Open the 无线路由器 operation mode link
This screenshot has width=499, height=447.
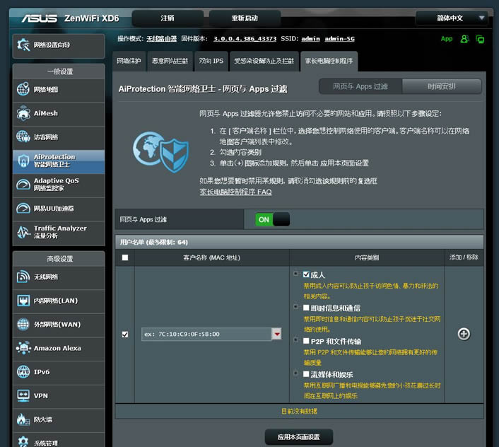click(162, 39)
